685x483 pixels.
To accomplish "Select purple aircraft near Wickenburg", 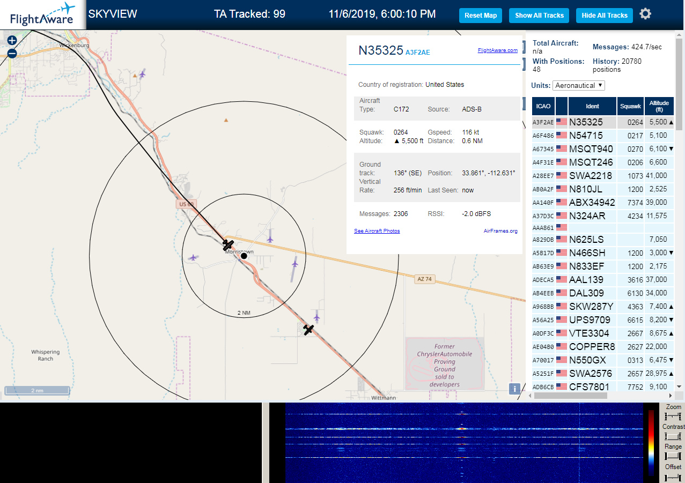I will tap(142, 74).
